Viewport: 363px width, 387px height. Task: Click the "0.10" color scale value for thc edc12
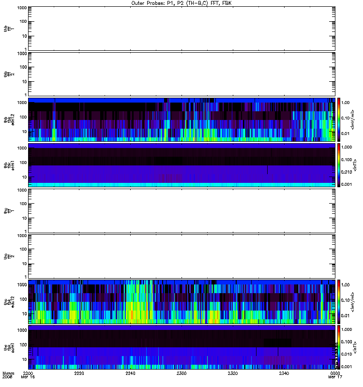(345, 300)
